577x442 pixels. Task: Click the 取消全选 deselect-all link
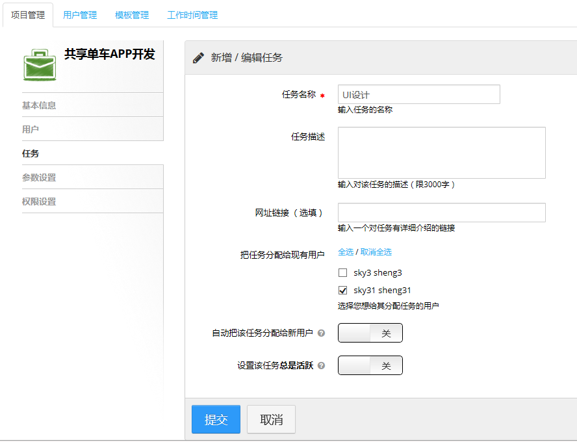tap(376, 252)
